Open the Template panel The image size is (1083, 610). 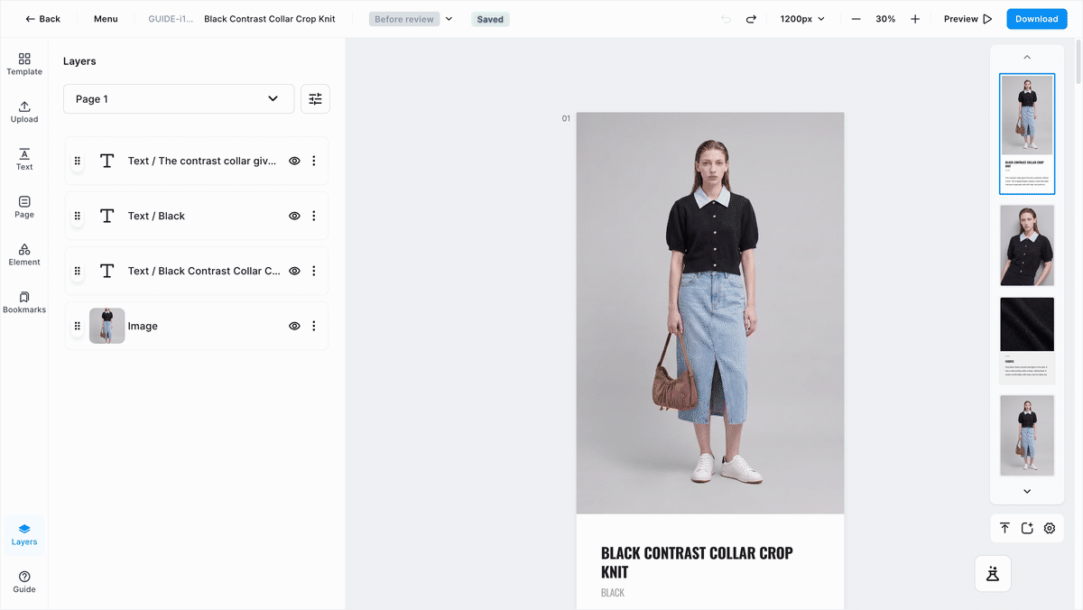pyautogui.click(x=24, y=63)
